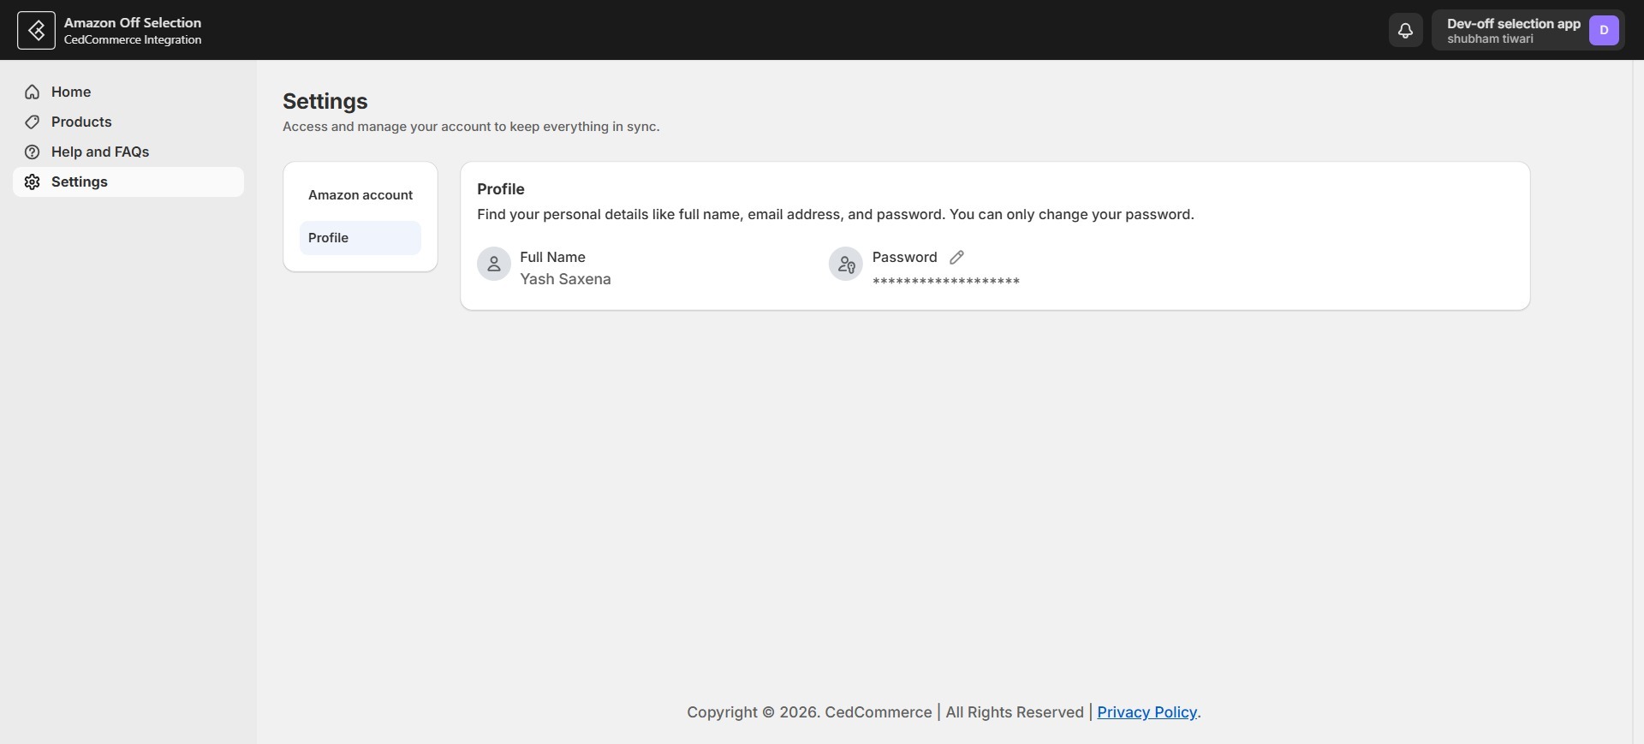This screenshot has height=744, width=1644.
Task: Click the Amazon Off Selection title
Action: click(133, 22)
